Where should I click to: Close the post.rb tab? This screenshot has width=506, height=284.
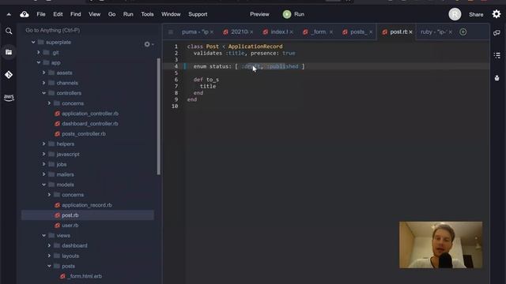point(410,32)
